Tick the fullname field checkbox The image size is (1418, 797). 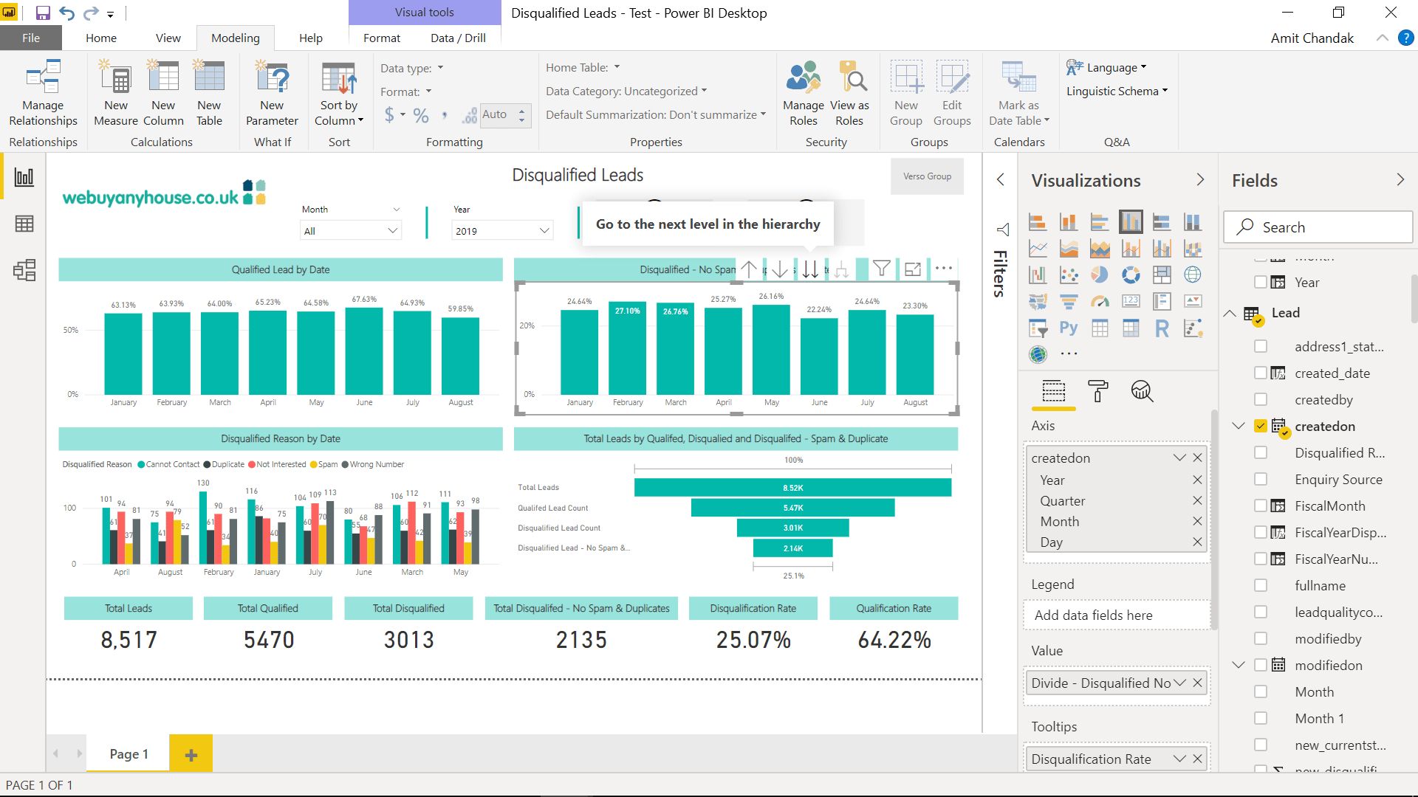pos(1261,585)
